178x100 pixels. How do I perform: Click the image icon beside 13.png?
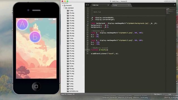[68, 21]
